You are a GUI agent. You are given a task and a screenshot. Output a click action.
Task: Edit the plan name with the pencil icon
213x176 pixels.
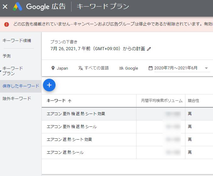pyautogui.click(x=149, y=49)
